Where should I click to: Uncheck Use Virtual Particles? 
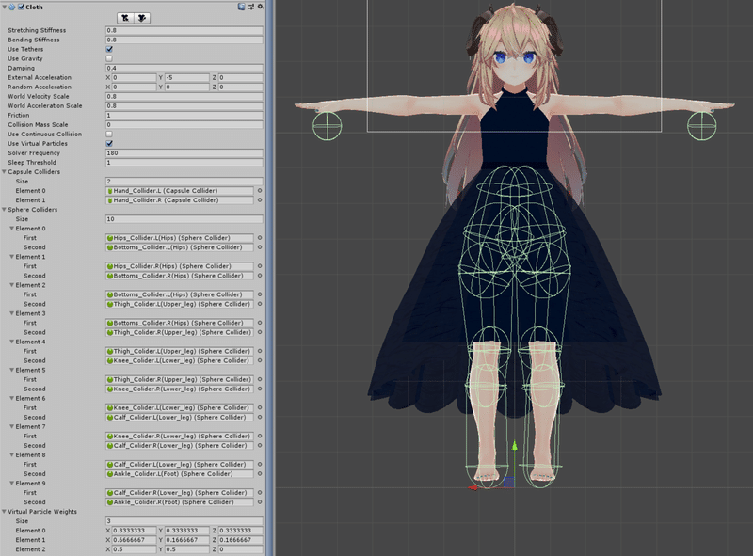[109, 144]
